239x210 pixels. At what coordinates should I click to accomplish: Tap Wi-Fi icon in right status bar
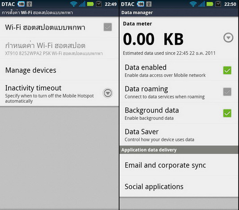click(193, 4)
